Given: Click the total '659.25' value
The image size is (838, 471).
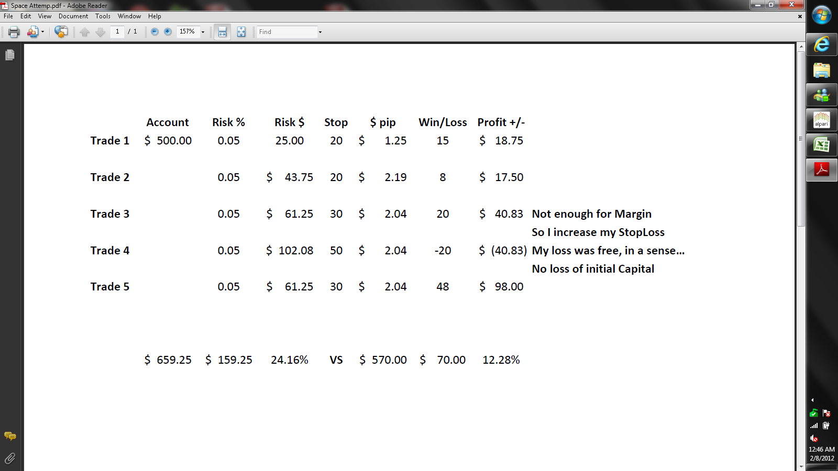Looking at the screenshot, I should point(174,360).
